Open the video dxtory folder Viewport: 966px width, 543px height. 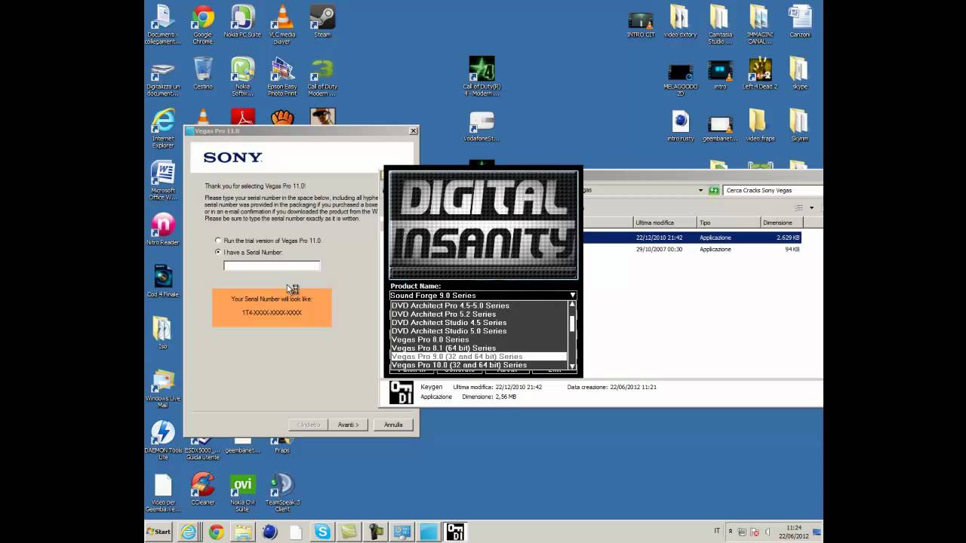coord(680,21)
